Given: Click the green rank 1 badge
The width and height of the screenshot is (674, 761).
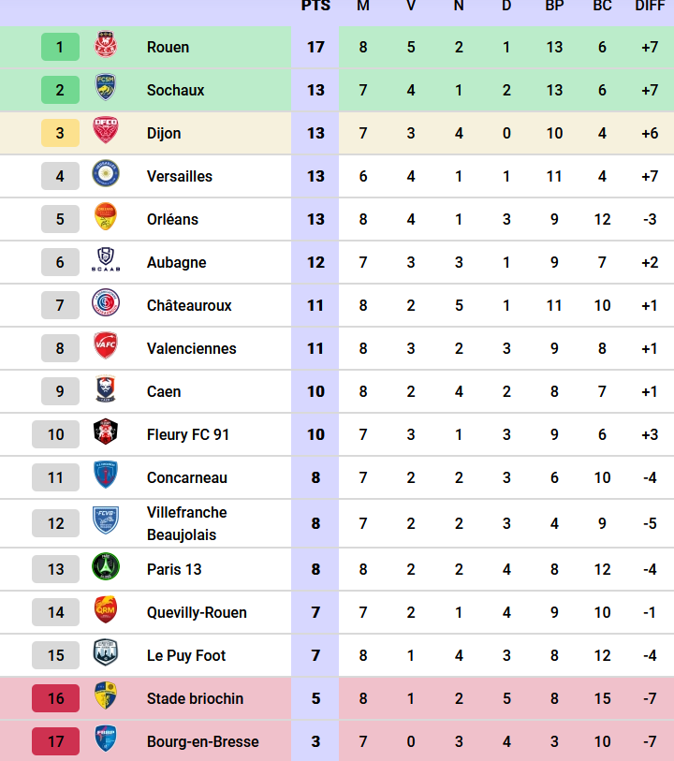Looking at the screenshot, I should pos(60,47).
